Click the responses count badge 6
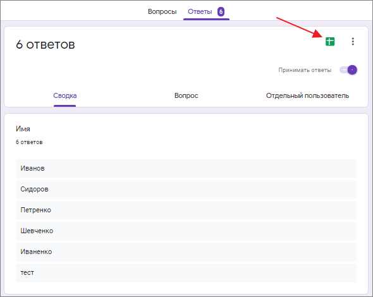 (x=221, y=11)
